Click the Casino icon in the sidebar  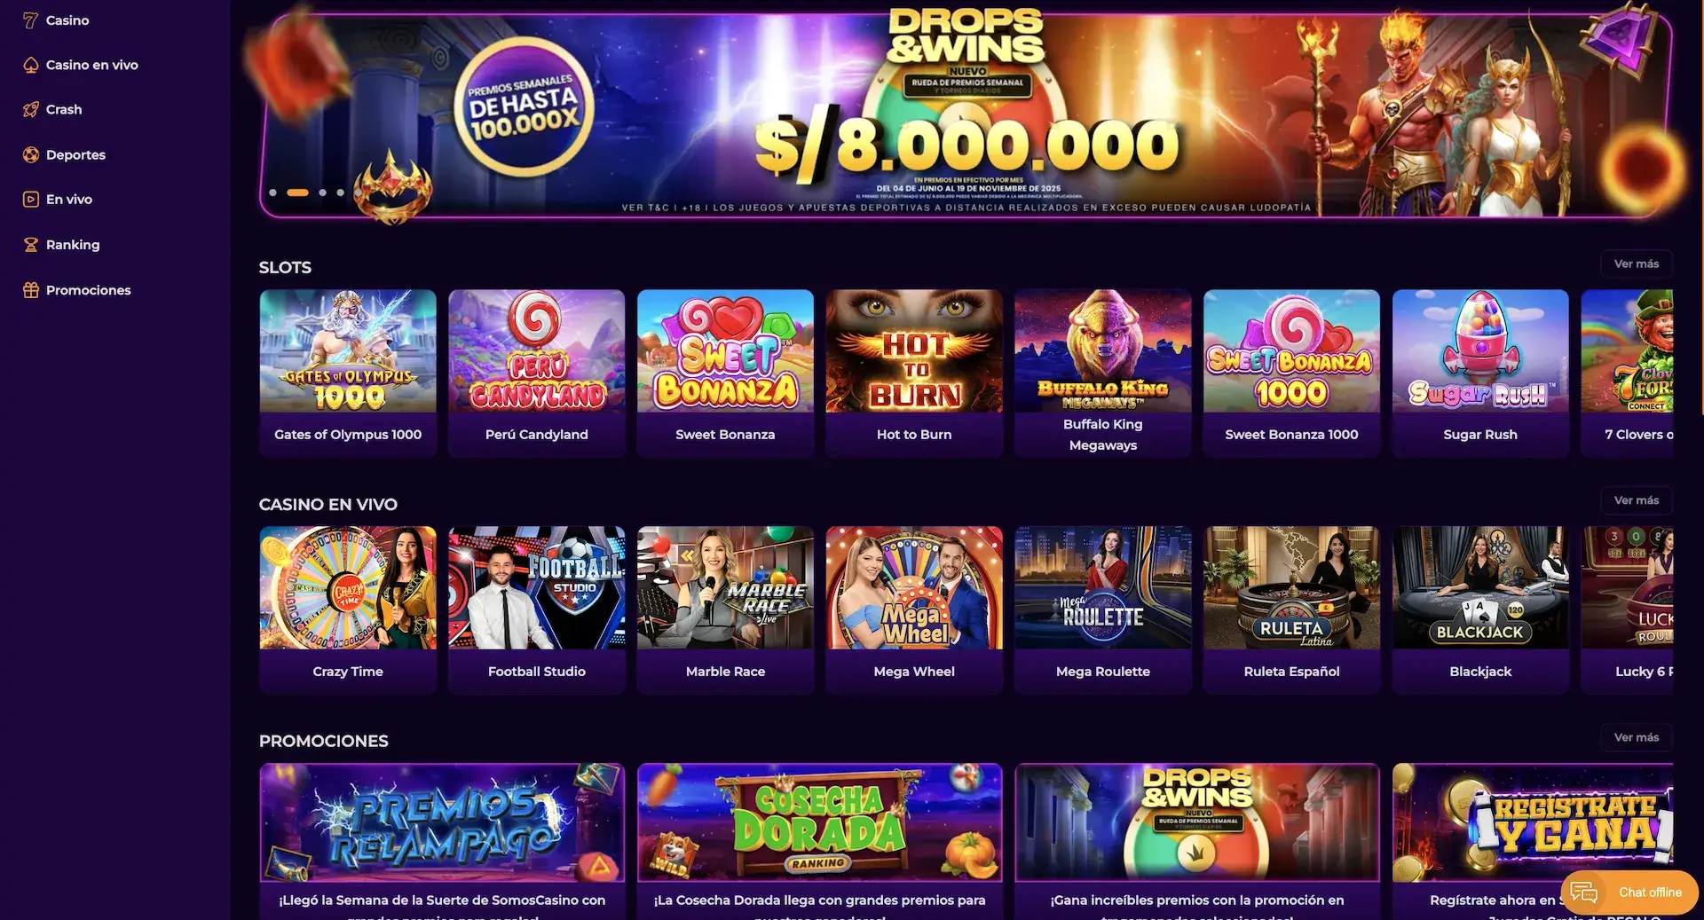30,20
